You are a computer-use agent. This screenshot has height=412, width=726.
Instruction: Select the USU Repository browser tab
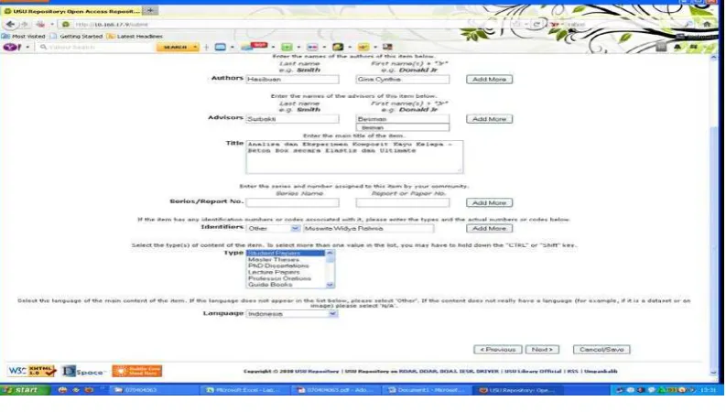pyautogui.click(x=71, y=11)
